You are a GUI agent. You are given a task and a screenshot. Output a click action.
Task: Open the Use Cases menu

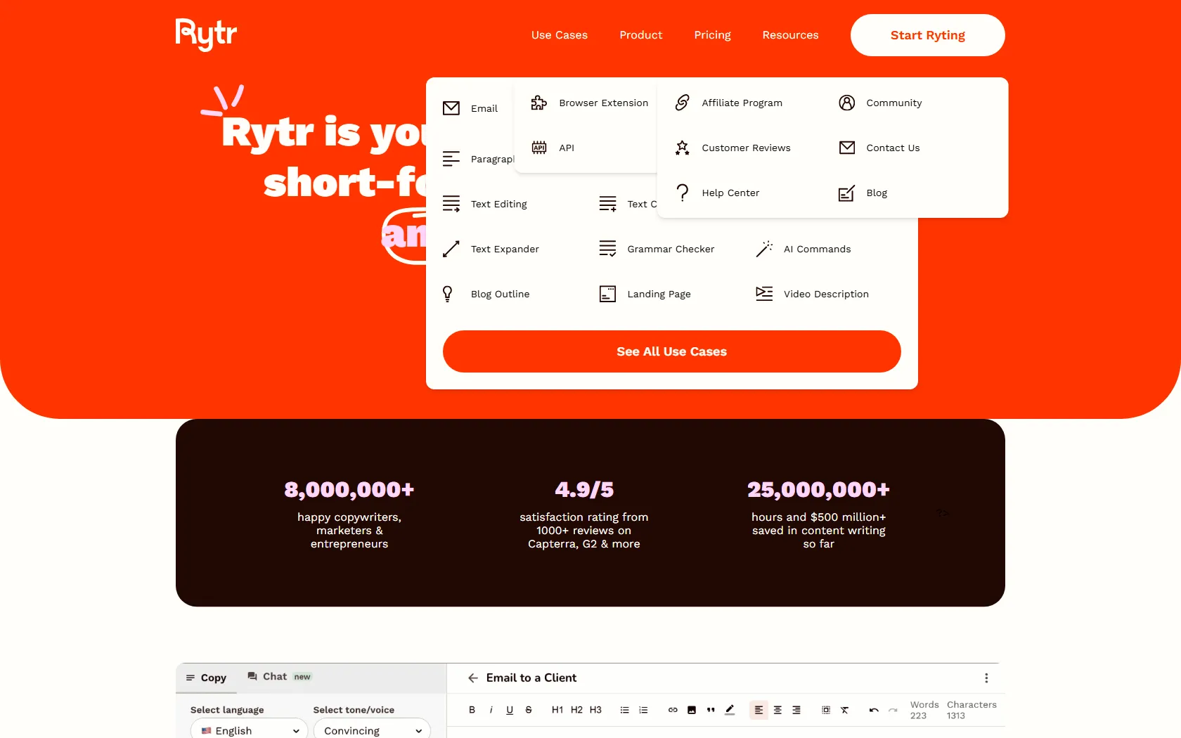point(559,35)
